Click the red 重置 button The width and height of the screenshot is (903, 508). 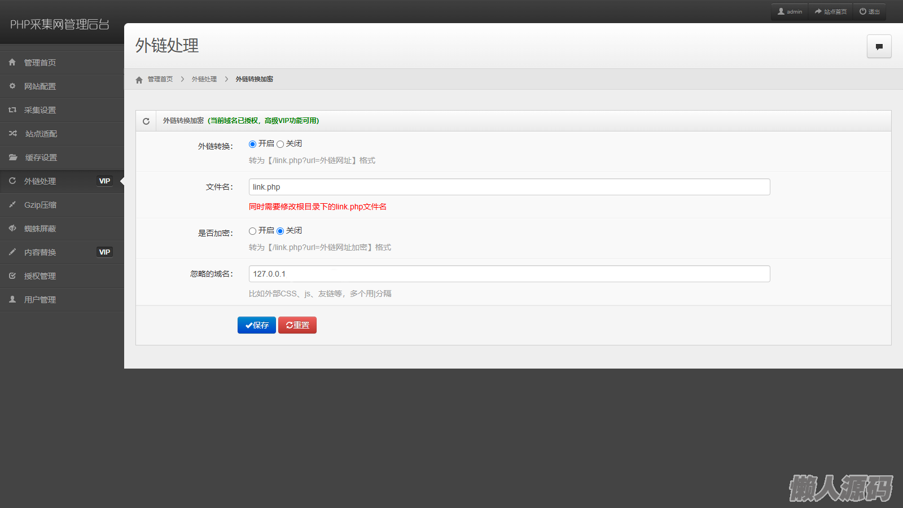point(297,325)
